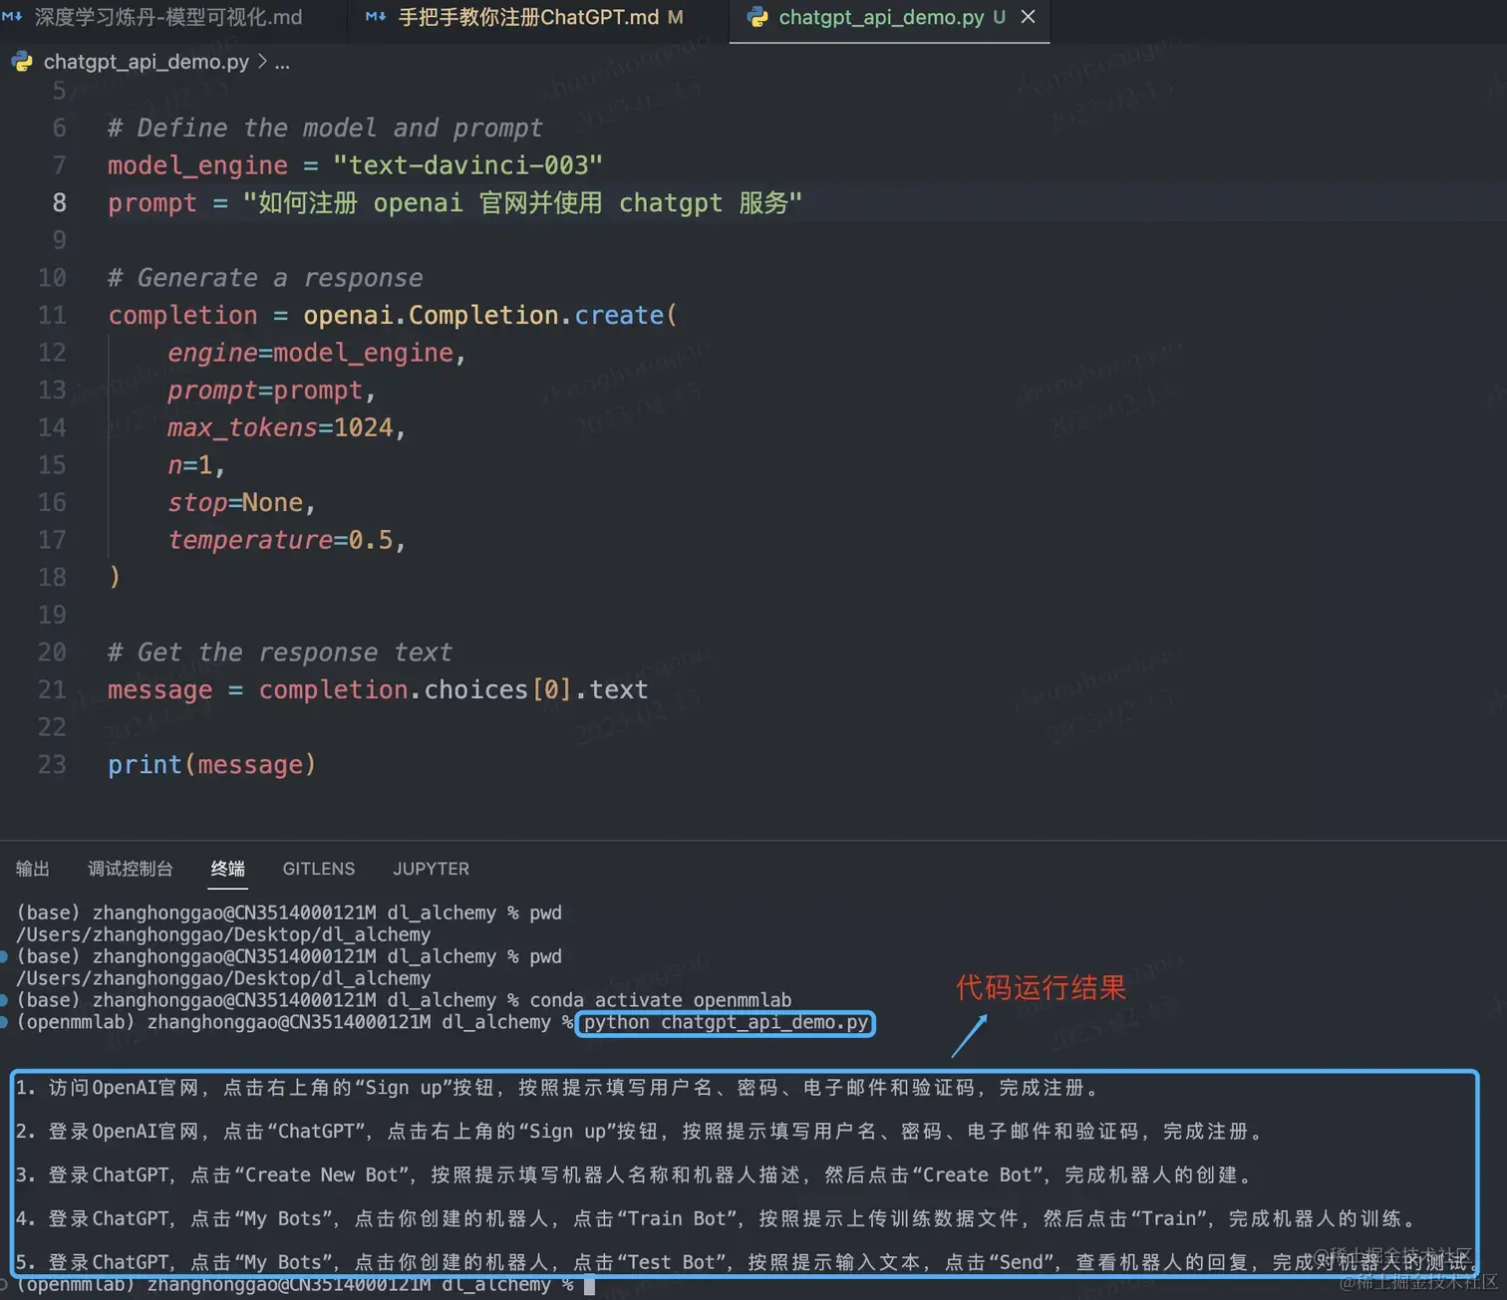
Task: Click first terminal path /Users/zhanghonggao/Desktop/dl_alchemy
Action: [223, 934]
